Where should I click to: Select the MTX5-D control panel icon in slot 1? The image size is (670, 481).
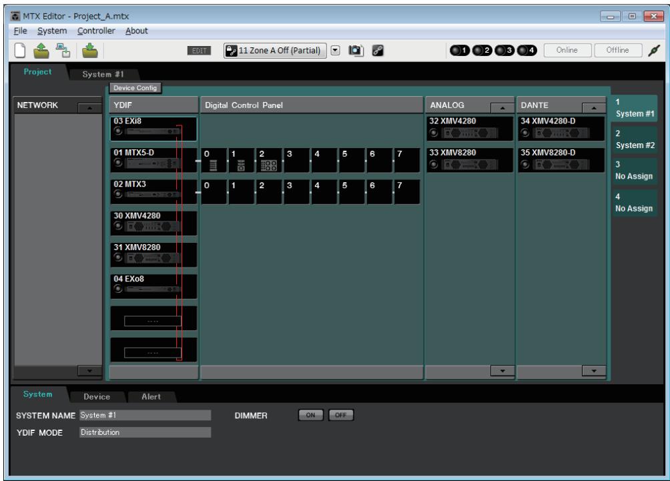click(241, 165)
